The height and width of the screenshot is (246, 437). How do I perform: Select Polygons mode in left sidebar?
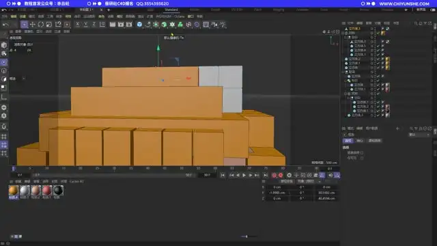pyautogui.click(x=4, y=79)
